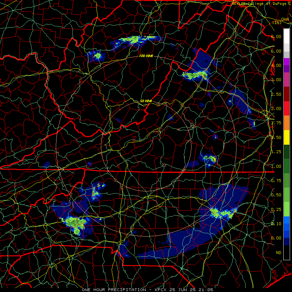The height and width of the screenshot is (292, 292).
Task: Pick the light blue swatch beside 0.10
Action: tap(286, 220)
